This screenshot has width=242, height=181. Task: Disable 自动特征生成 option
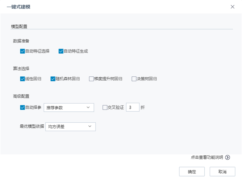click(61, 51)
